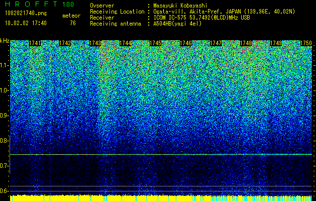Viewport: 316px width, 201px height.
Task: Click the kHz axis unit label
Action: pyautogui.click(x=5, y=41)
